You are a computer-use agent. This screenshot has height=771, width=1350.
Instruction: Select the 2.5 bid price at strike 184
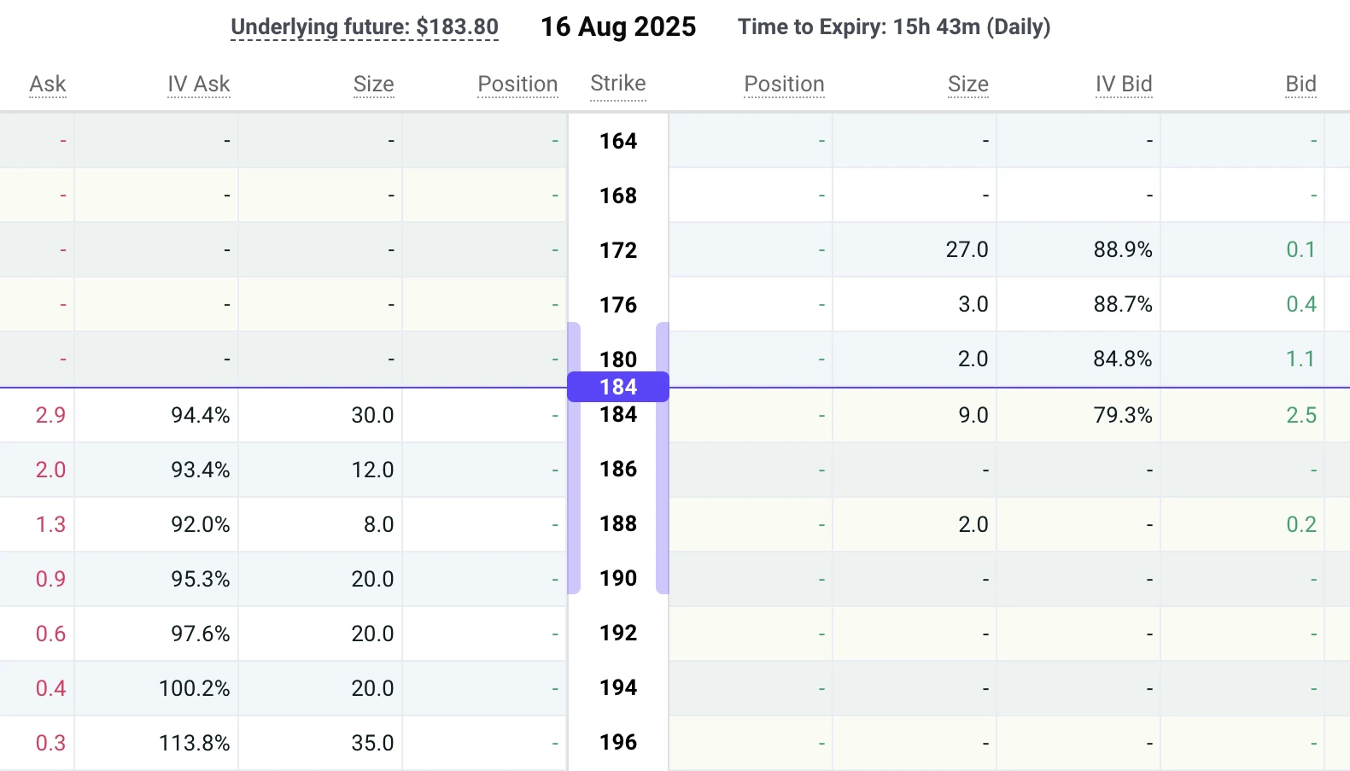pos(1301,416)
